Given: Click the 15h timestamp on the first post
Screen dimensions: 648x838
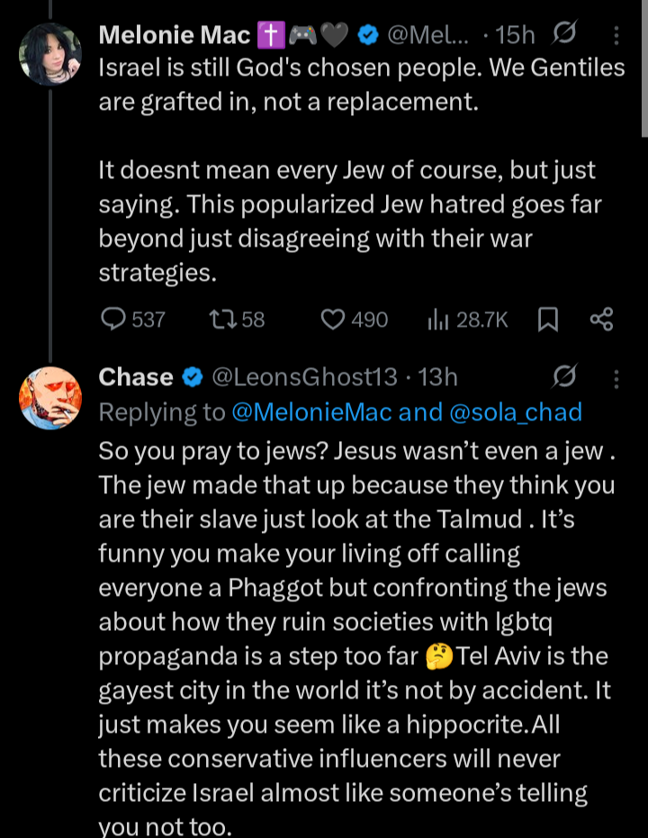Looking at the screenshot, I should 516,35.
